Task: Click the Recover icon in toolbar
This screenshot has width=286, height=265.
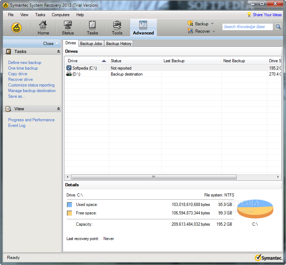Action: [190, 31]
